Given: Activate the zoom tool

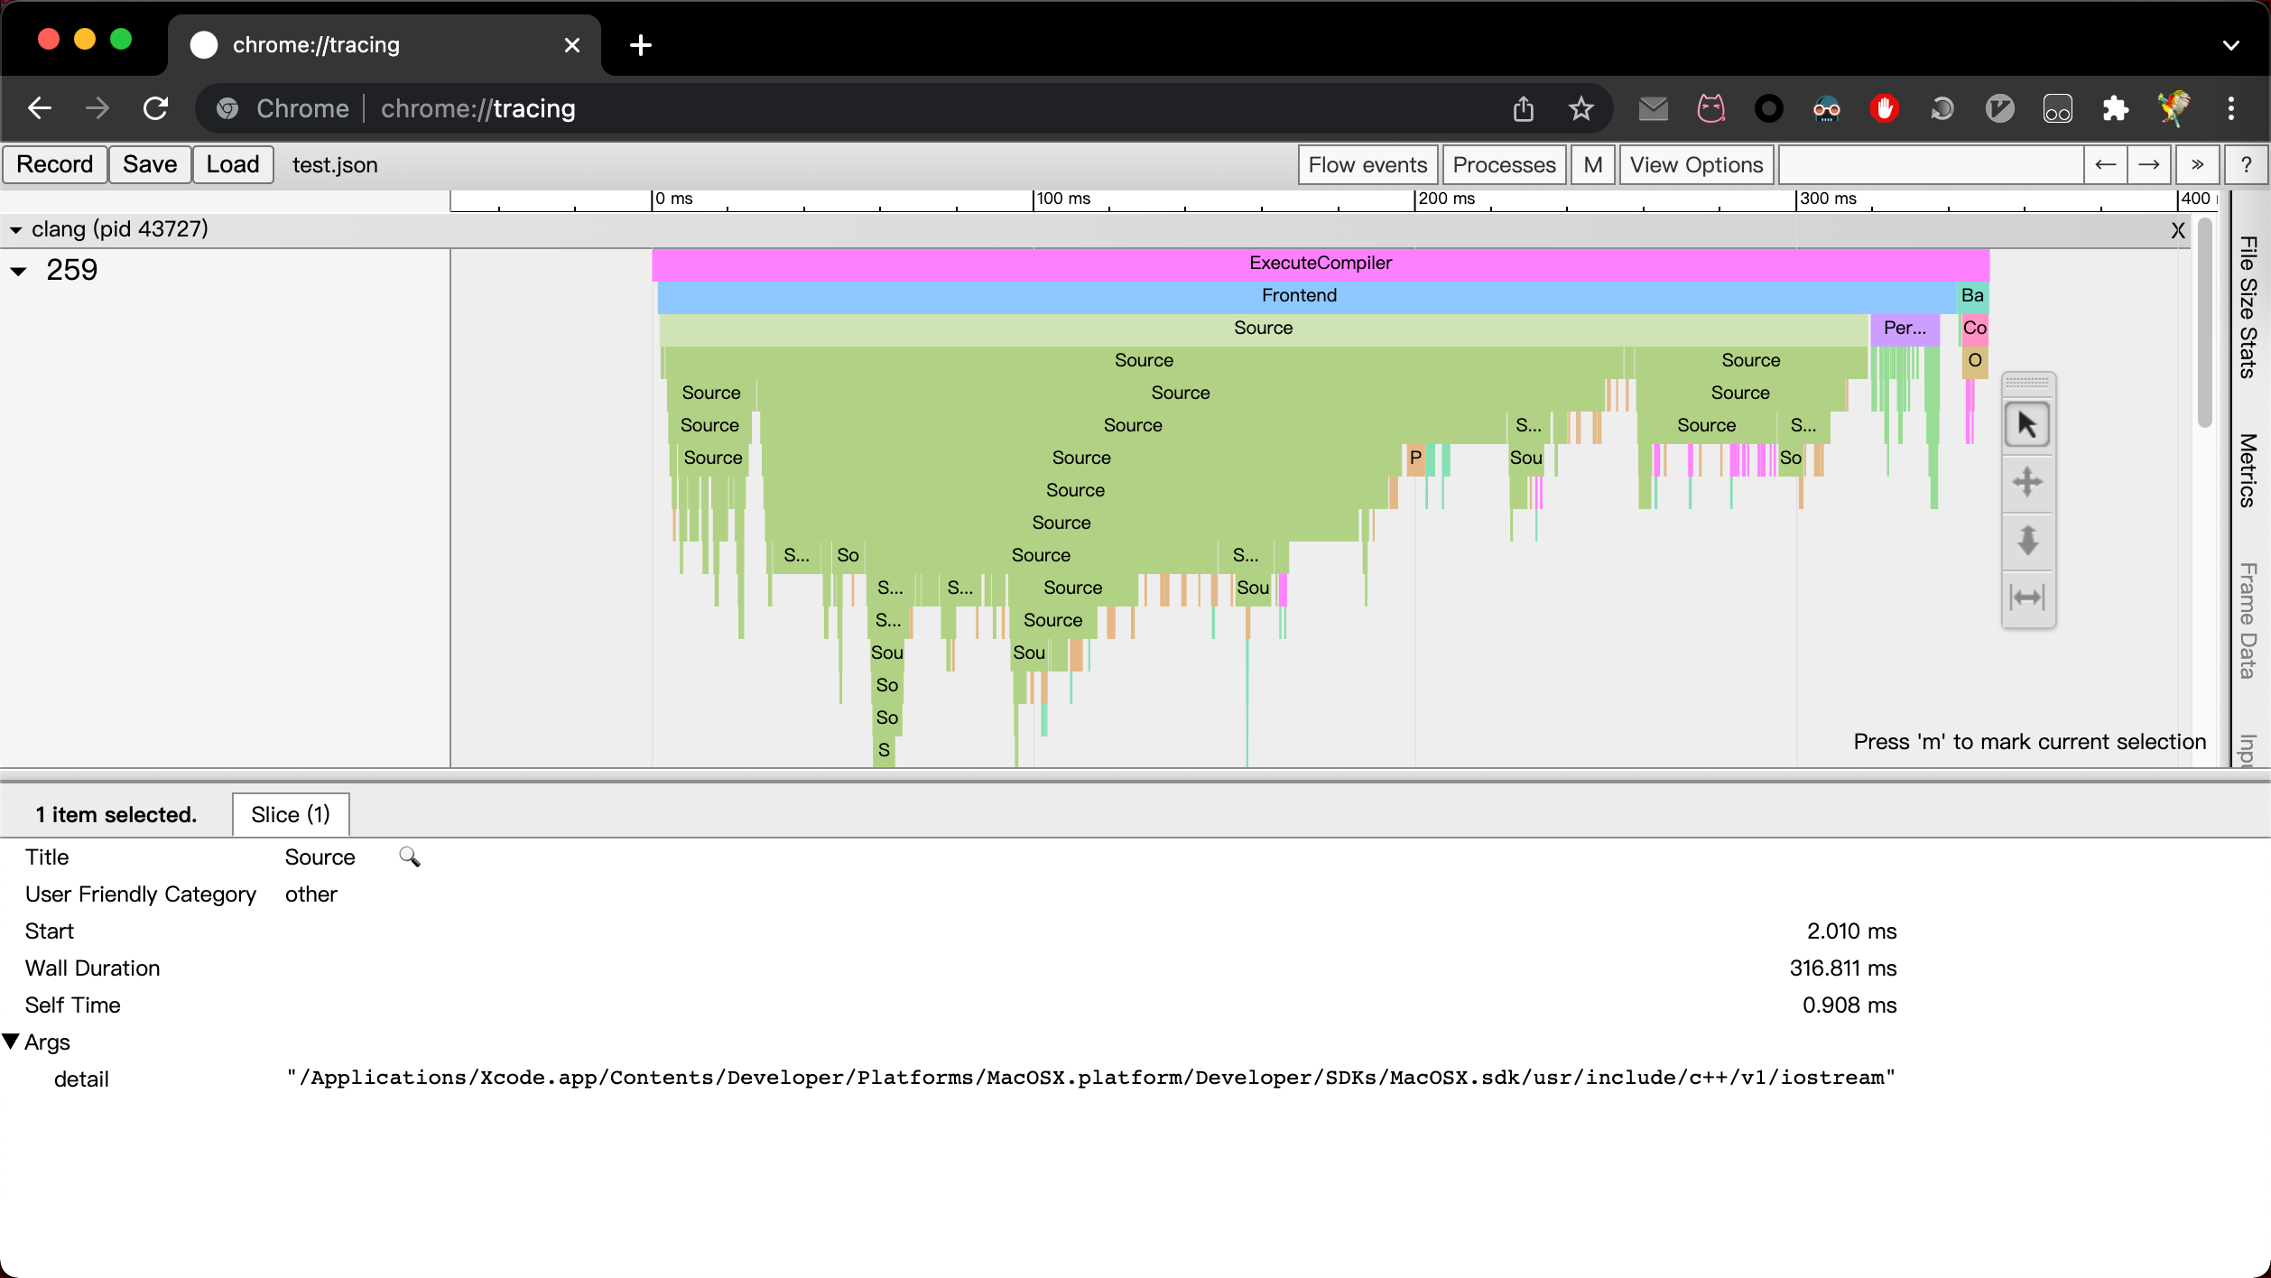Looking at the screenshot, I should (2027, 540).
